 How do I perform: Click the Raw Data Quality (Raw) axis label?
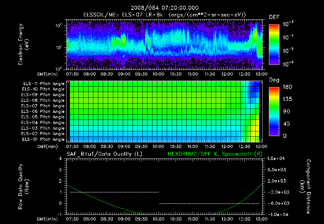coord(23,187)
